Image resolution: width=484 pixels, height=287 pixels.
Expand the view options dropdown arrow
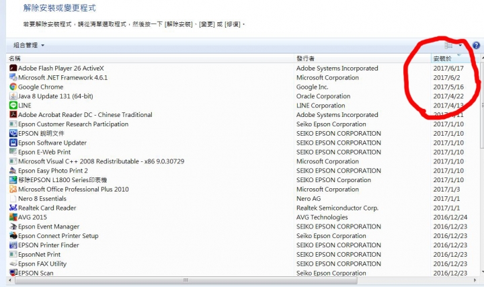point(460,45)
